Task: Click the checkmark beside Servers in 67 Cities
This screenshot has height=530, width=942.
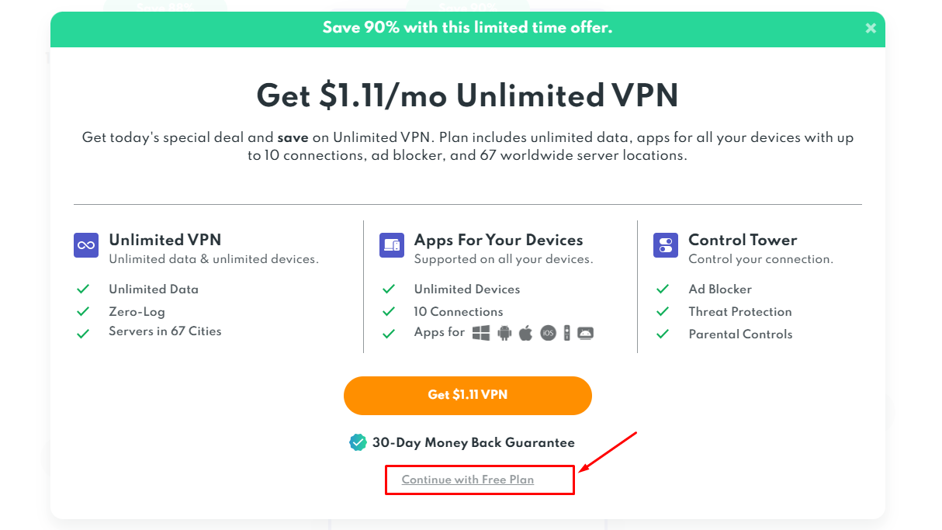Action: [x=83, y=331]
